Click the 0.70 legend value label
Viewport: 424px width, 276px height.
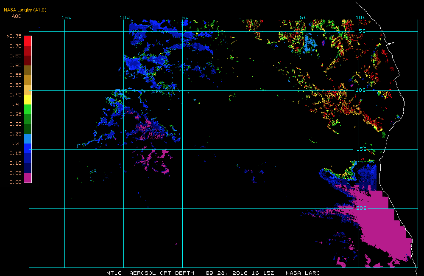(15, 46)
